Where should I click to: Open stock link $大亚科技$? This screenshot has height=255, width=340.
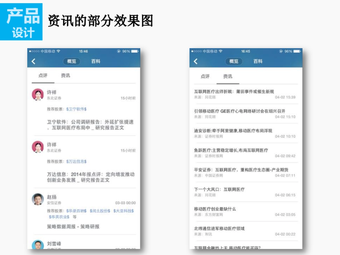[124, 211]
